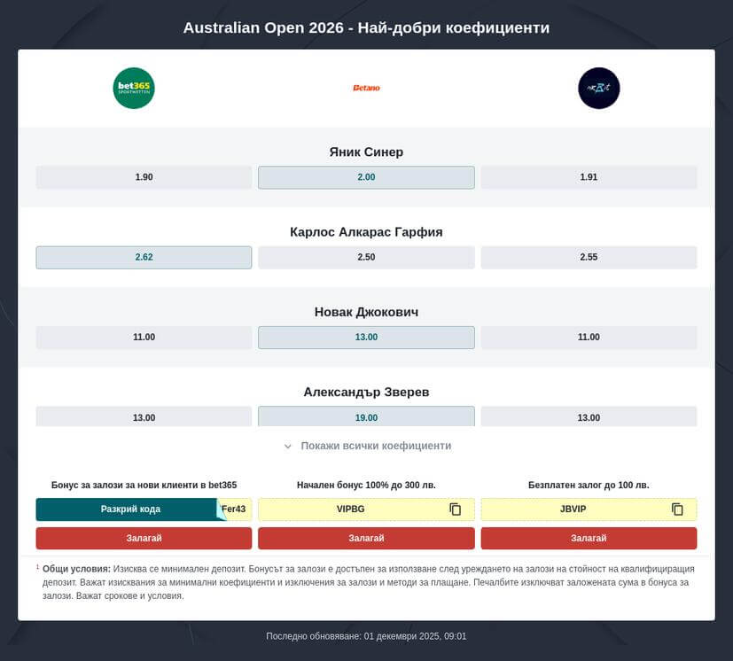The image size is (733, 661).
Task: Select Новак Джокович's 13.00 odds at Betano
Action: coord(365,338)
